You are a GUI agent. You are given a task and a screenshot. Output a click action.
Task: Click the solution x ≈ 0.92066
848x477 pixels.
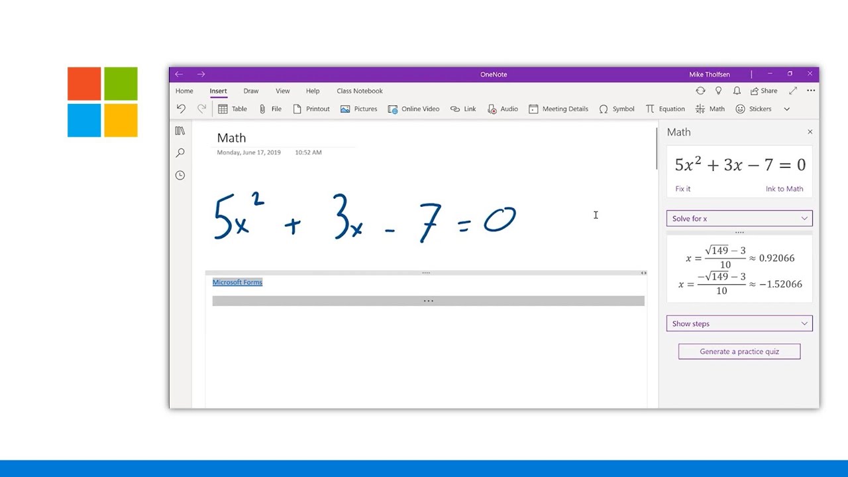[740, 258]
